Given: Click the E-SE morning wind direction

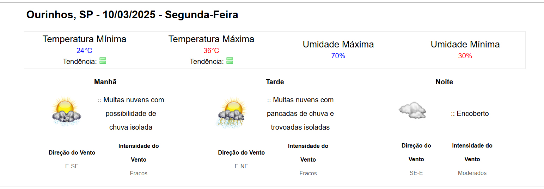Looking at the screenshot, I should click(72, 166).
